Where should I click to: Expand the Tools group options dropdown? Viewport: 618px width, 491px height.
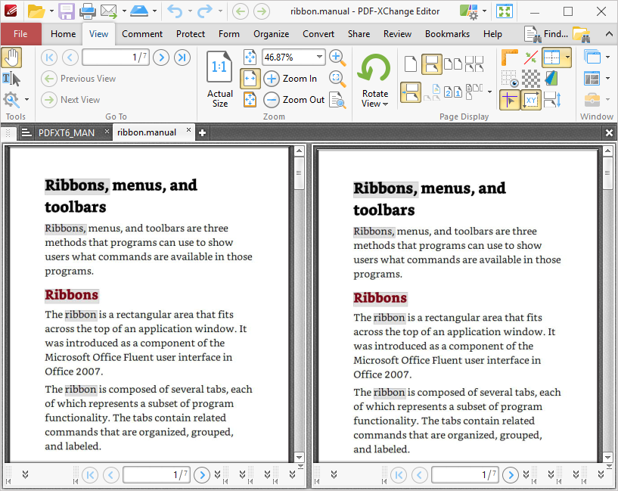[26, 100]
